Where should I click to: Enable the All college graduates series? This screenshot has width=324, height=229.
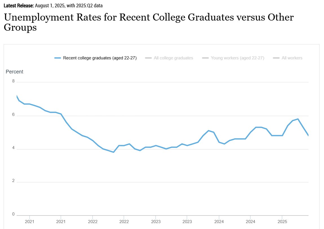click(169, 58)
